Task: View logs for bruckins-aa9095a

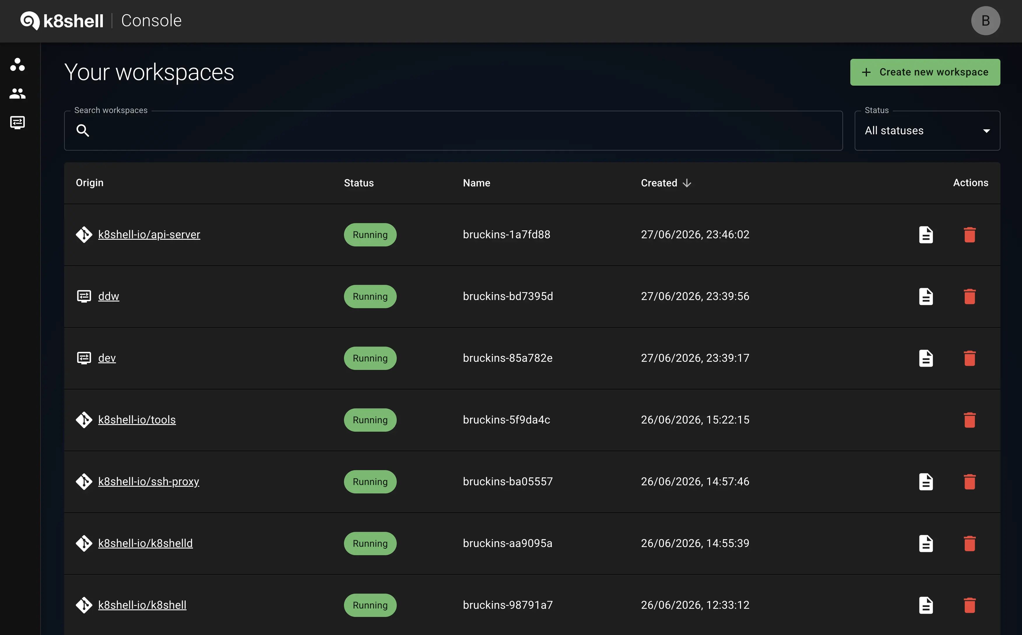Action: point(926,544)
